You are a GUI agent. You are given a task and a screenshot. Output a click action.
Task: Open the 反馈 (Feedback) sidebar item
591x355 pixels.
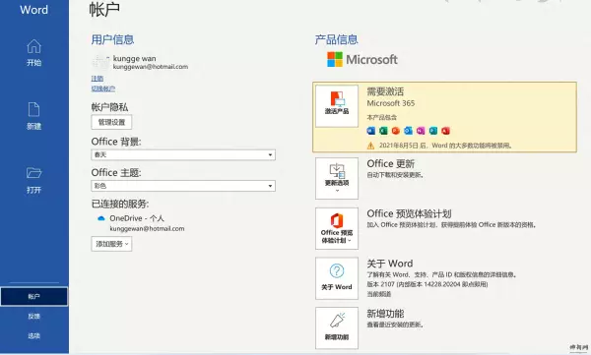(33, 317)
